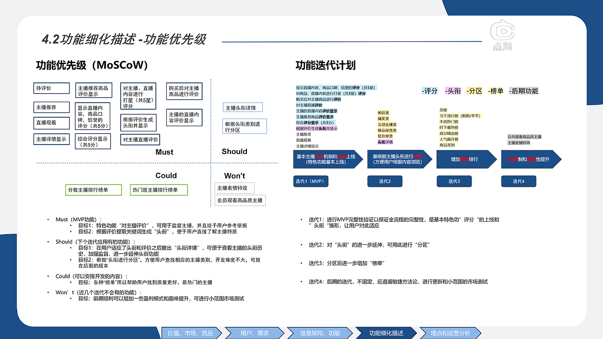This screenshot has height=339, width=603.
Task: Select the 主播推荐商品评价显示 box
Action: pos(93,91)
